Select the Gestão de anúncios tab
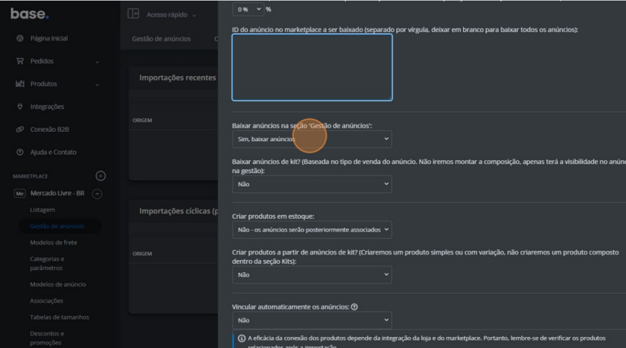 coord(161,38)
